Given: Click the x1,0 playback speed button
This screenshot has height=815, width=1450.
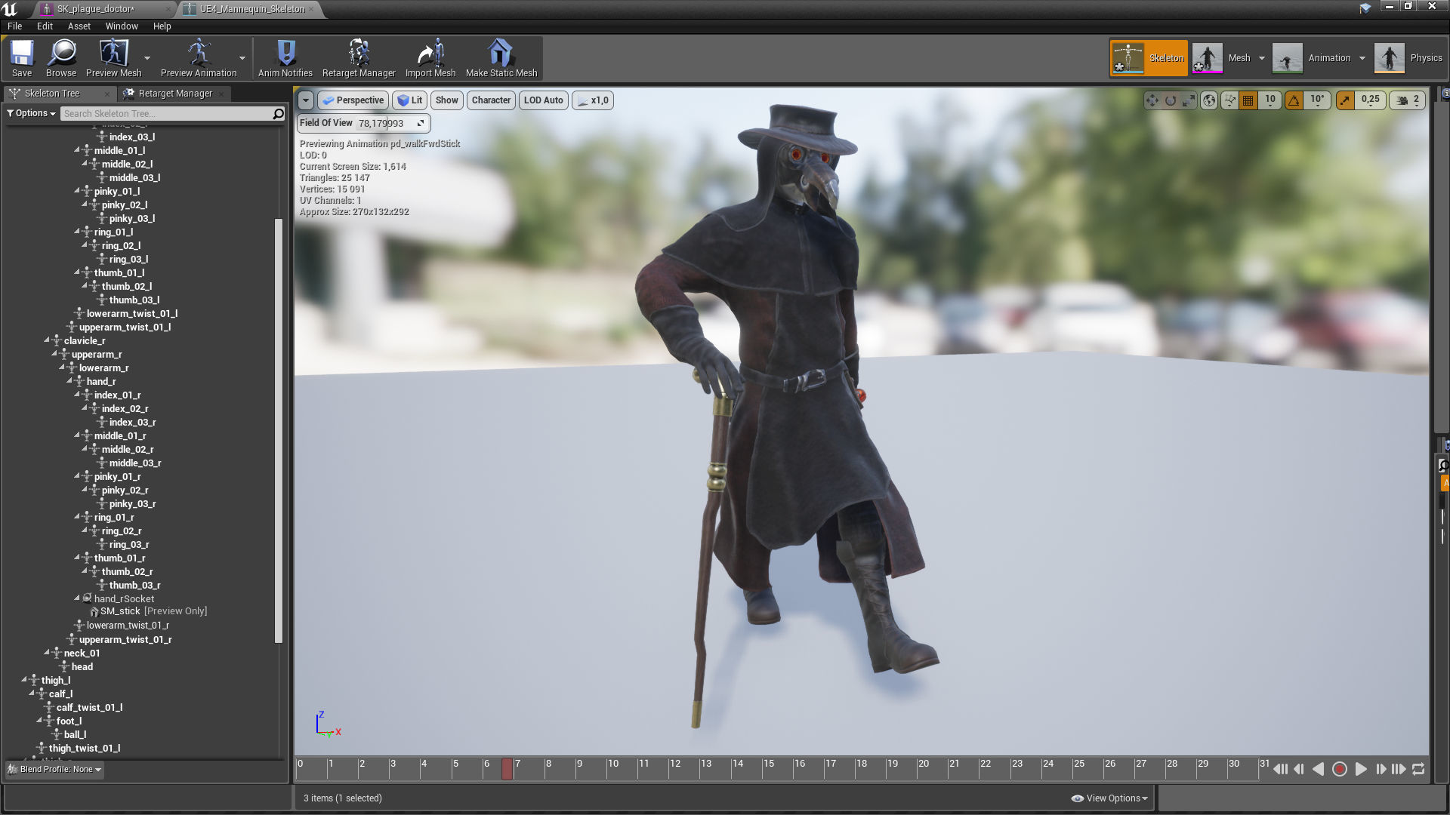Looking at the screenshot, I should pyautogui.click(x=593, y=100).
